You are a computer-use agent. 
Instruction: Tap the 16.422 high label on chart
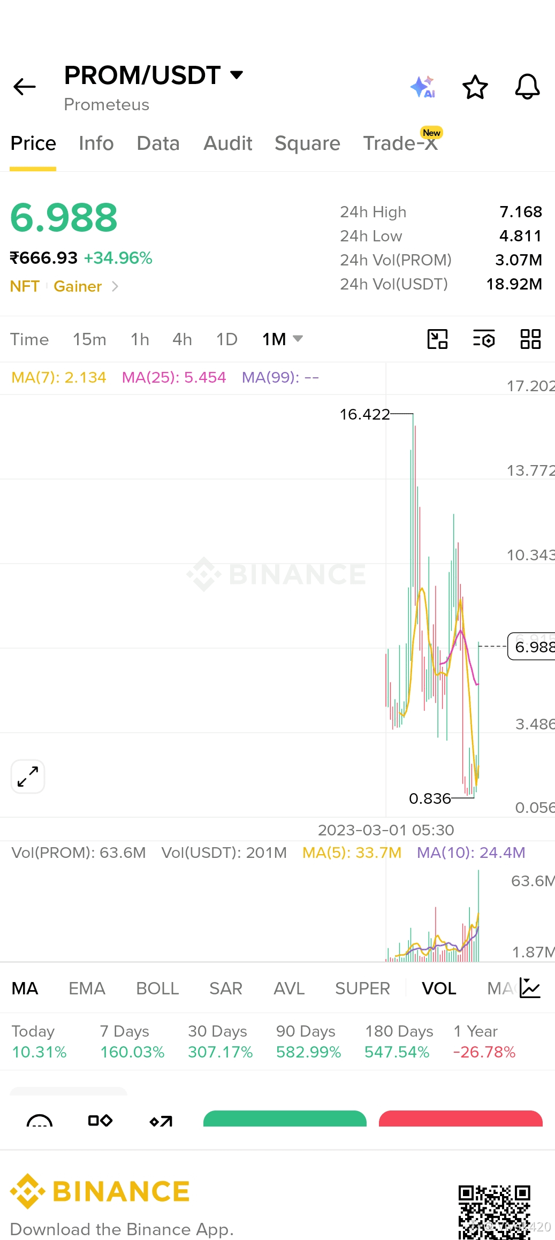click(365, 414)
